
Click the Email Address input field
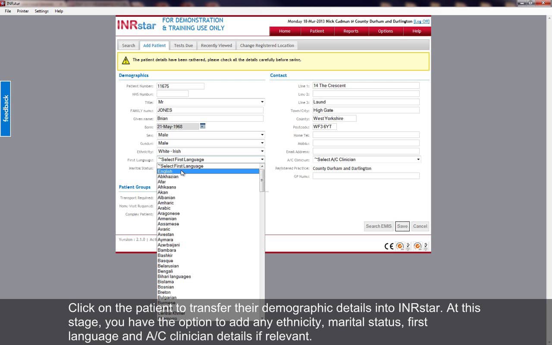pos(366,151)
